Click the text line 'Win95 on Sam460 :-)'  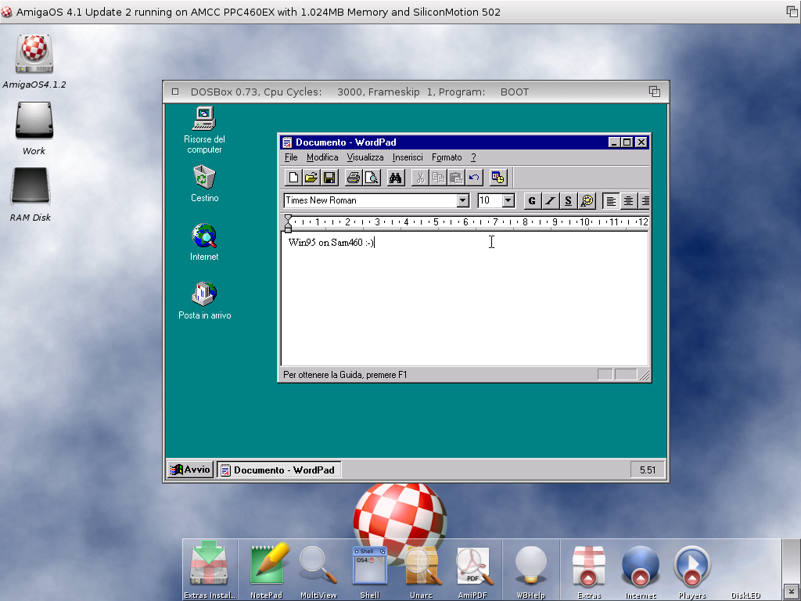tap(331, 243)
